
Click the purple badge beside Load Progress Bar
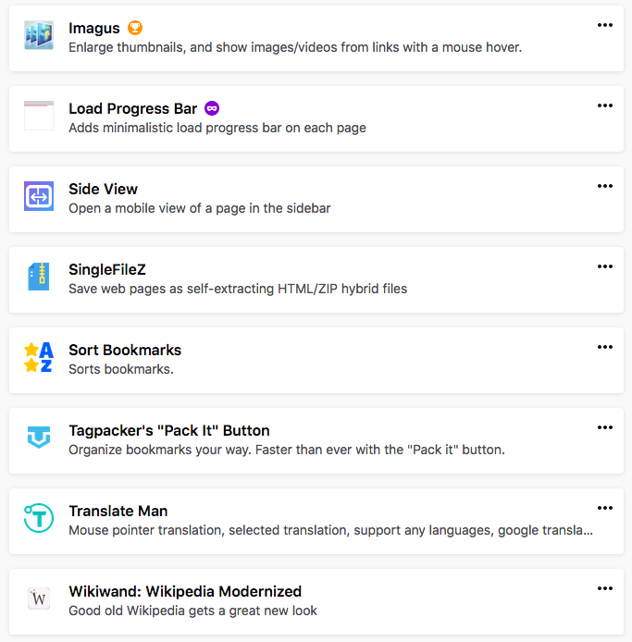tap(212, 109)
